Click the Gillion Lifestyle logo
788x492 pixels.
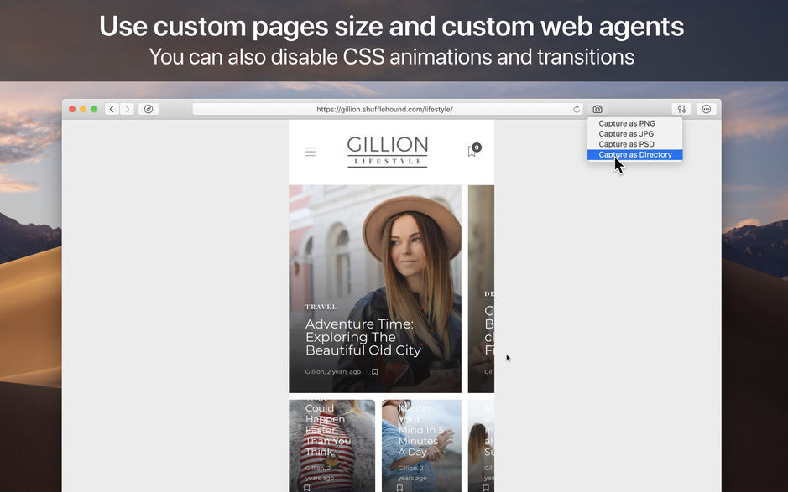[388, 152]
